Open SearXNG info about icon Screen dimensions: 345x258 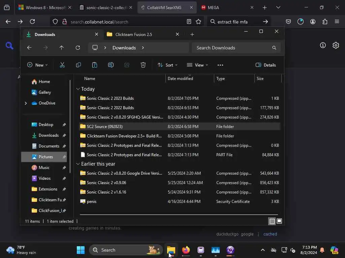point(323,45)
